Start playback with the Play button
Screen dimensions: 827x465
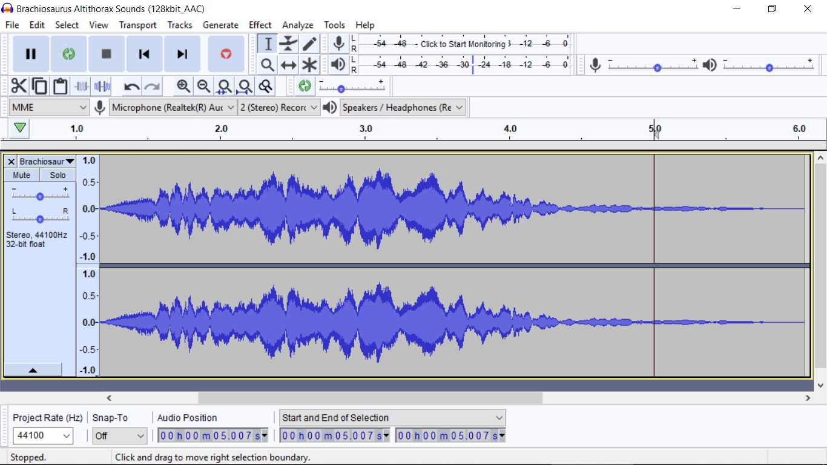68,54
